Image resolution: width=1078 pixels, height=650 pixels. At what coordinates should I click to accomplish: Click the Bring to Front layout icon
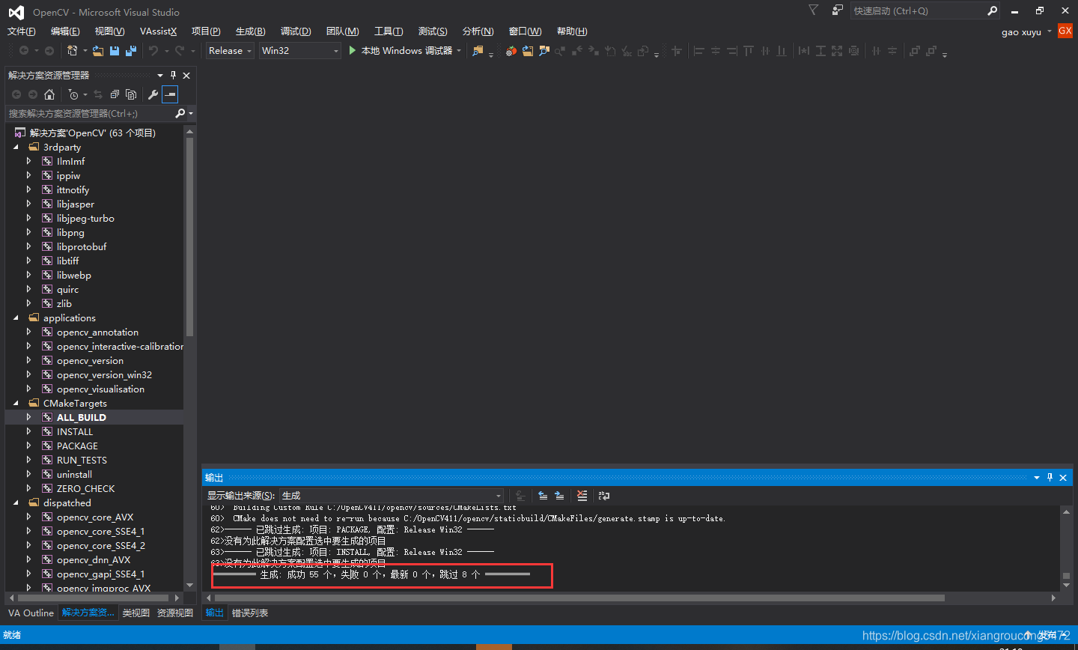(914, 51)
